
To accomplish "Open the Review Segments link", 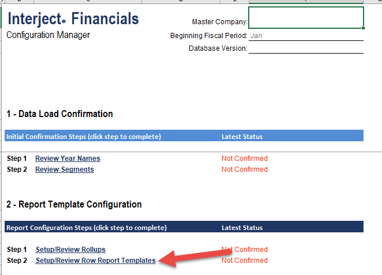I will 65,169.
